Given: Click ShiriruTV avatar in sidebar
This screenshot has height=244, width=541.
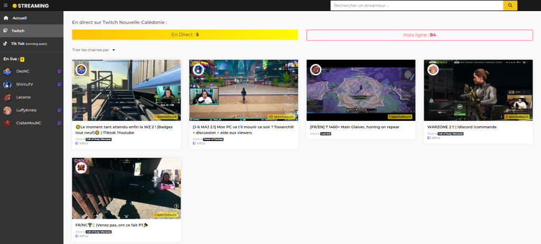Looking at the screenshot, I should pyautogui.click(x=7, y=84).
